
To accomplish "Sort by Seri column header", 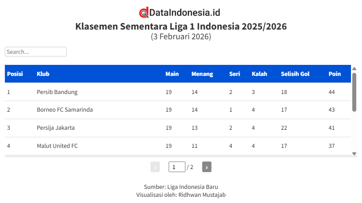I will pos(234,74).
